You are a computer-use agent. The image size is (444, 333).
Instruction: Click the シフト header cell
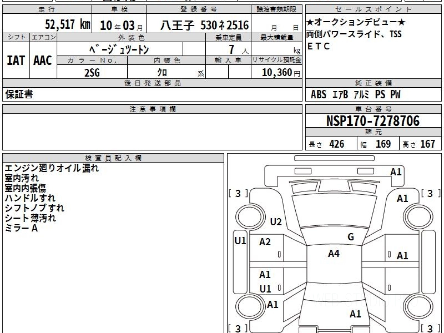point(16,37)
